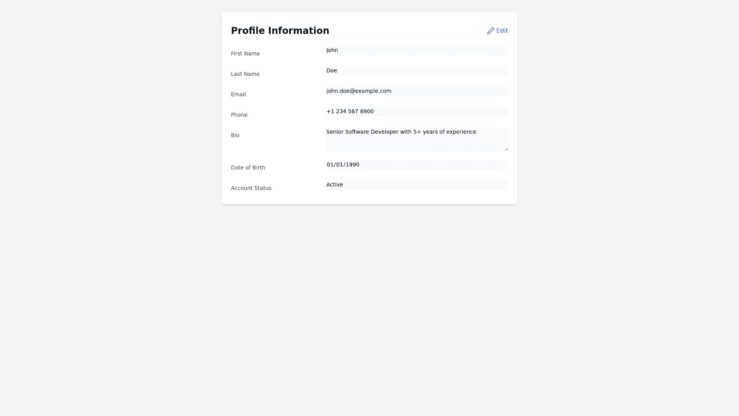Click the pencil icon beside Edit
This screenshot has height=416, width=739.
point(490,31)
